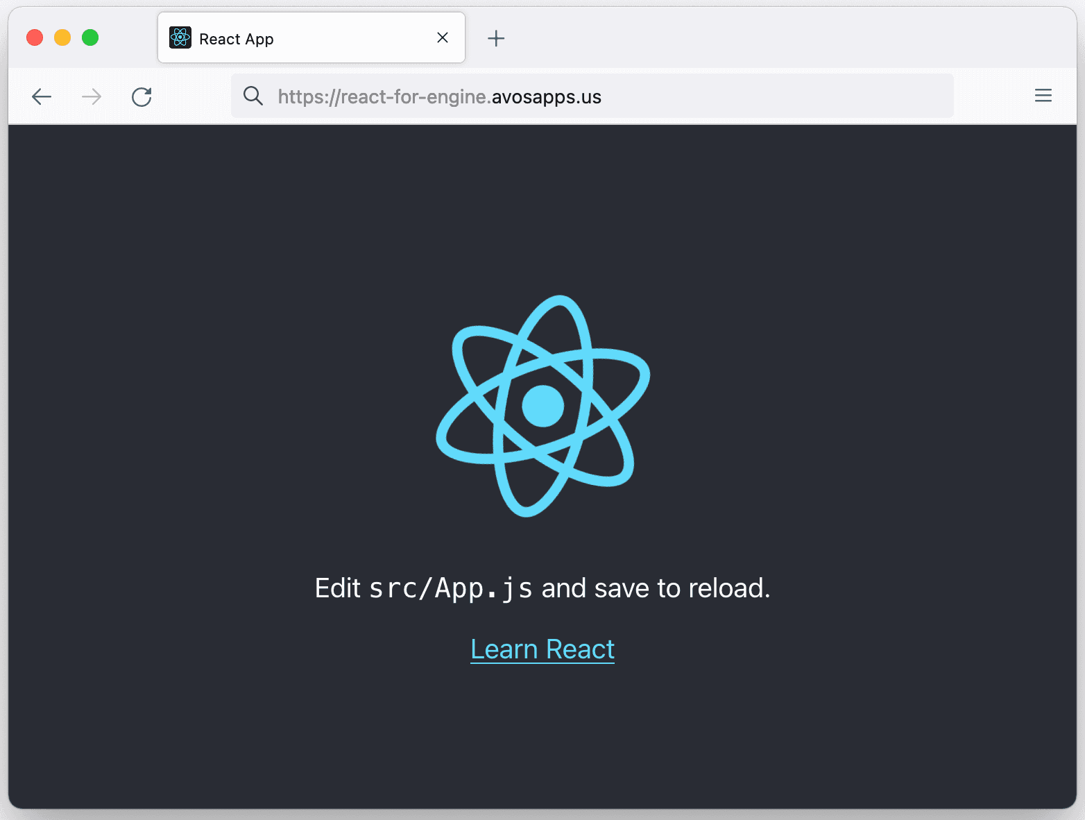Click the 'Edit src/App.js and save to reload.' text
The width and height of the screenshot is (1085, 820).
click(542, 588)
